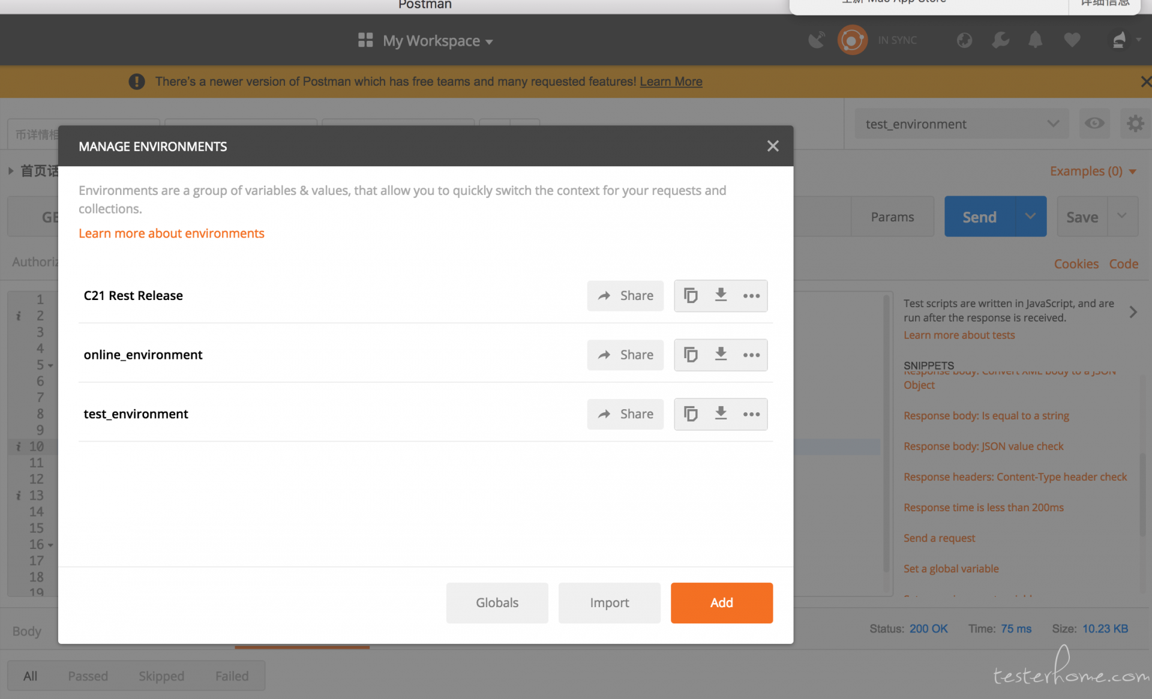Fold code at editor line 16

pyautogui.click(x=50, y=545)
